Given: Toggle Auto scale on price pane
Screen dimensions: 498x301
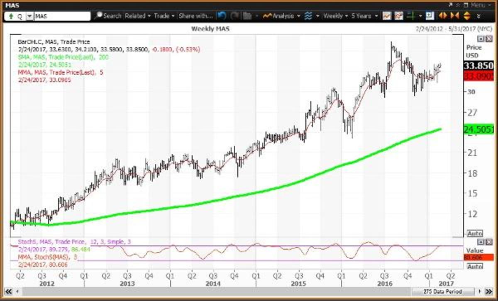Looking at the screenshot, I should (x=474, y=234).
